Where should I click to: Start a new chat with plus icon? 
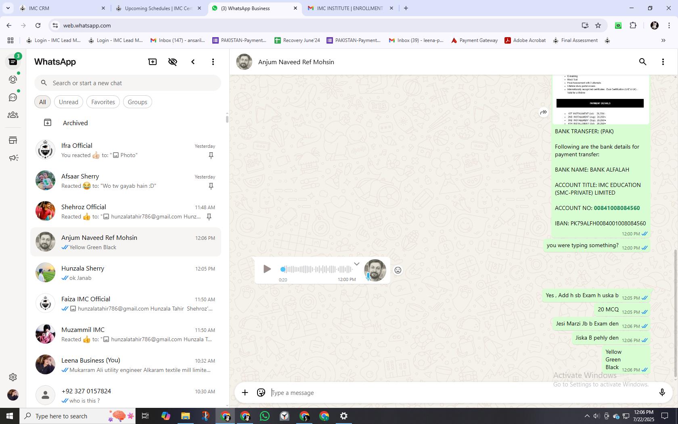[153, 62]
